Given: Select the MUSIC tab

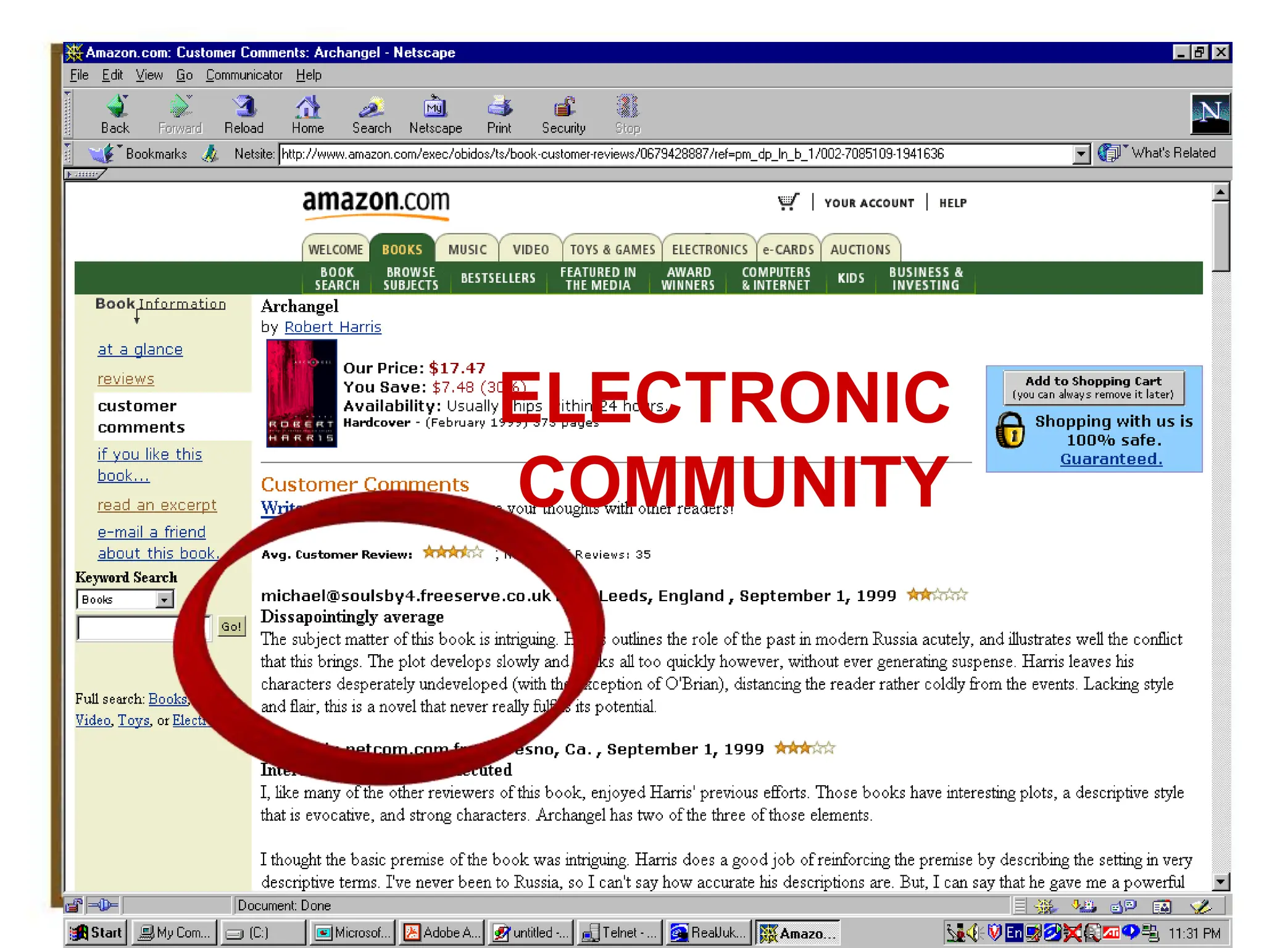Looking at the screenshot, I should (467, 249).
